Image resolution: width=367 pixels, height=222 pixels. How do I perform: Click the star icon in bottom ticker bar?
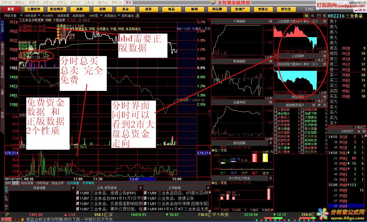(23, 219)
